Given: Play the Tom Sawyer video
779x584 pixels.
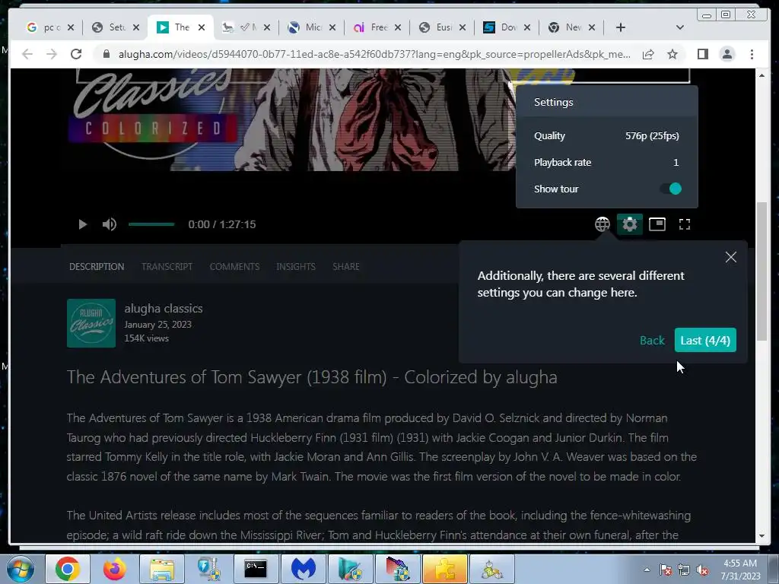Looking at the screenshot, I should pos(82,224).
